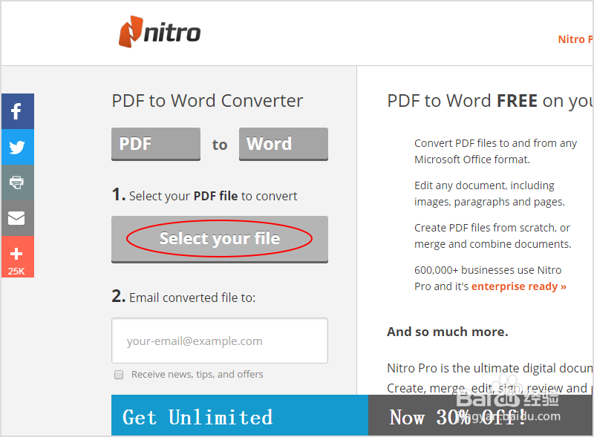Click the Now 30% Off! banner
The width and height of the screenshot is (594, 437).
[480, 415]
